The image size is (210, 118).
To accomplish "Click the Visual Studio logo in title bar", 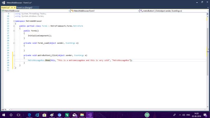I will tap(3, 3).
